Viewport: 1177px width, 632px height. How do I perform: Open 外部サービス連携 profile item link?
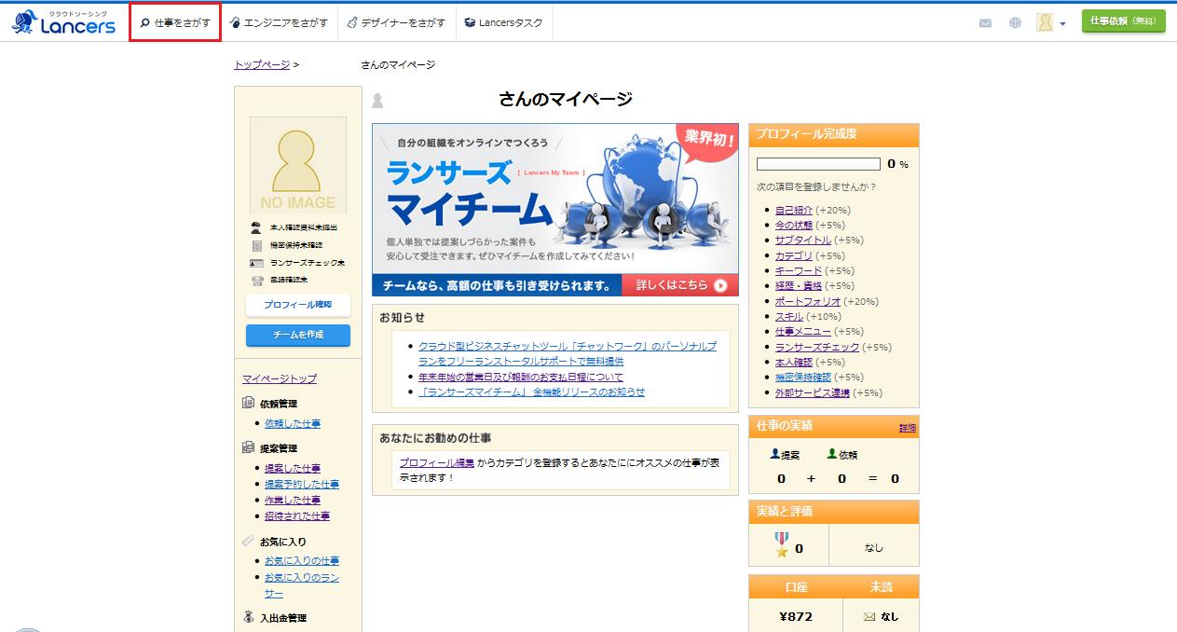(813, 392)
